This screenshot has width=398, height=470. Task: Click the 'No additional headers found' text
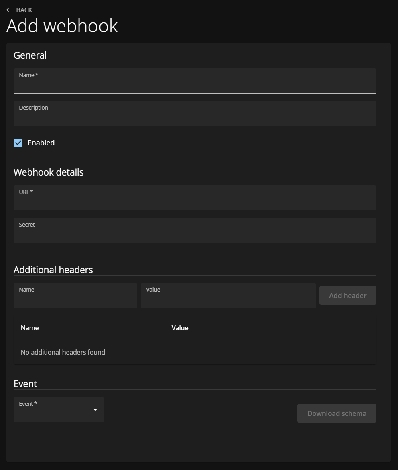[x=63, y=352]
